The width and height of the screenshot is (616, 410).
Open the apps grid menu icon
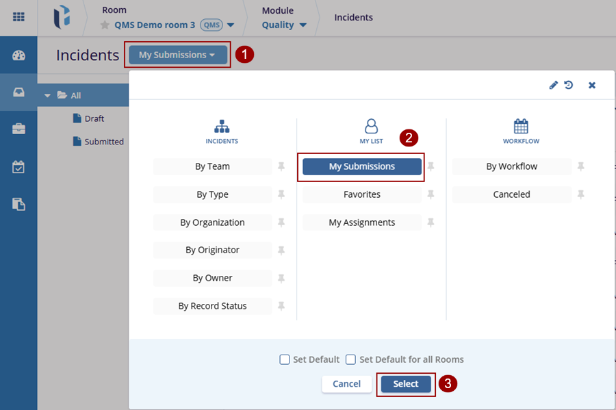click(x=18, y=17)
